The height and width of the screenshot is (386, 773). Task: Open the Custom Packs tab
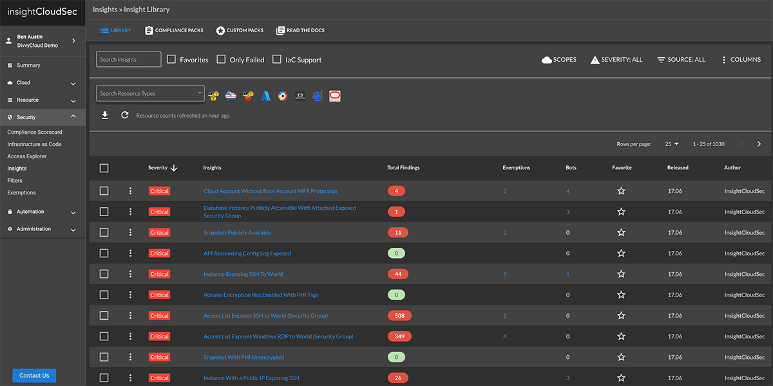[240, 30]
